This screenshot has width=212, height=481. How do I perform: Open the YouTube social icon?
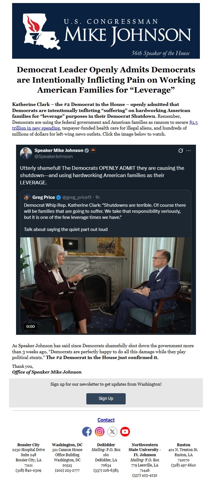125,431
